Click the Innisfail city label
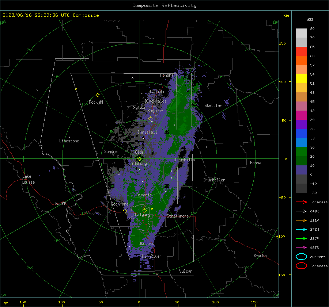The width and height of the screenshot is (329, 307). (x=147, y=132)
